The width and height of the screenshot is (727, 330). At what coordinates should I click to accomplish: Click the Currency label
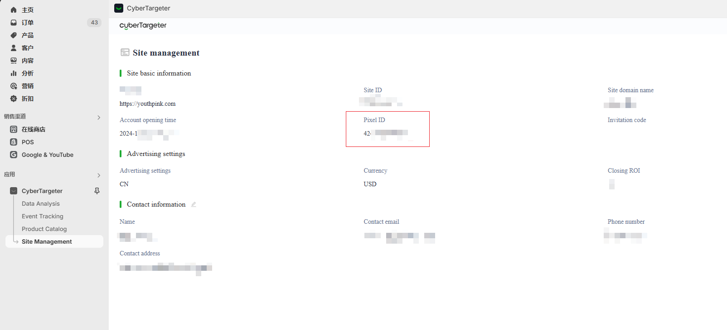tap(375, 170)
